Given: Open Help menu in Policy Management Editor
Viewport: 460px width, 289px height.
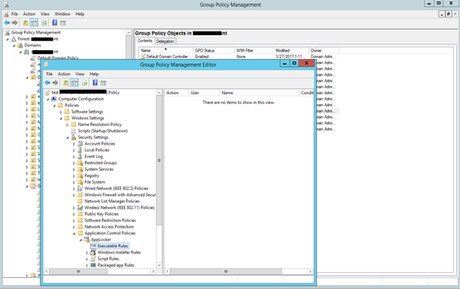Looking at the screenshot, I should click(x=94, y=74).
